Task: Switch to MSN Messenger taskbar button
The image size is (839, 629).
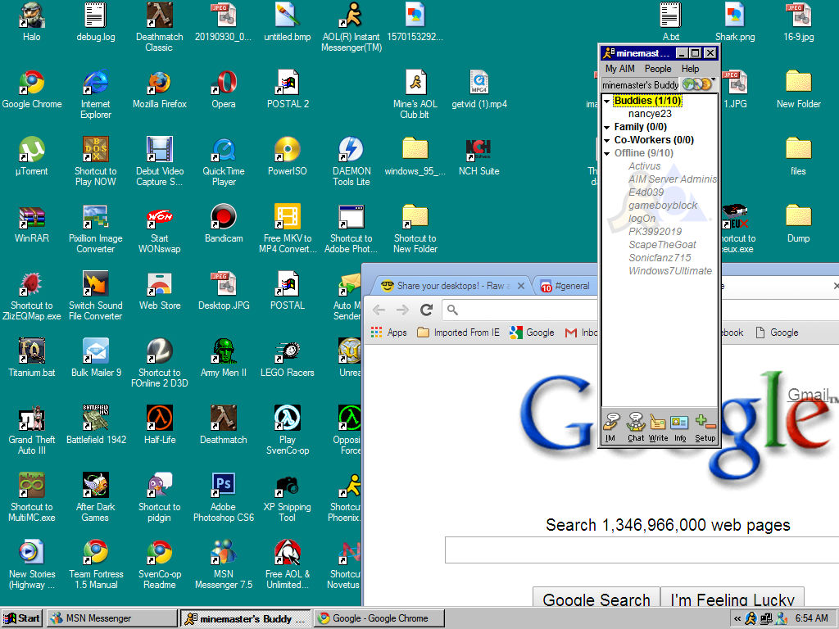Action: (x=111, y=618)
